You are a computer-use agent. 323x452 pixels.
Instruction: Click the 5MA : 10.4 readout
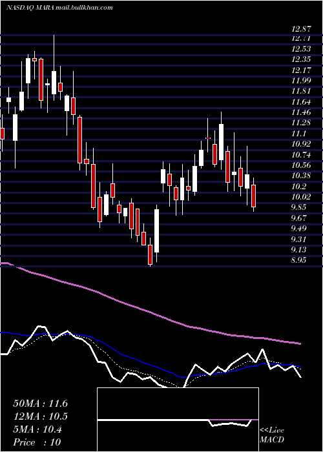point(37,429)
